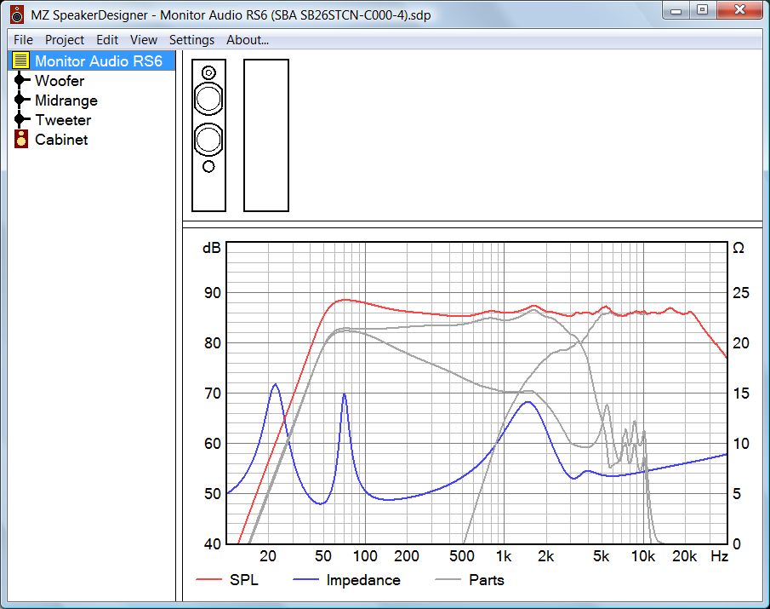Screen dimensions: 770x609
Task: Click the Impedance legend label
Action: pos(363,580)
